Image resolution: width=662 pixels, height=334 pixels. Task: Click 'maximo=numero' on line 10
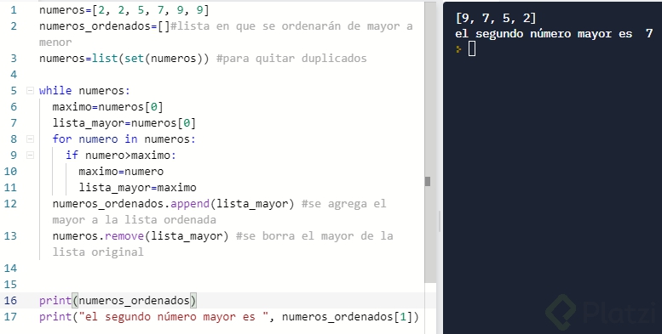coord(121,171)
